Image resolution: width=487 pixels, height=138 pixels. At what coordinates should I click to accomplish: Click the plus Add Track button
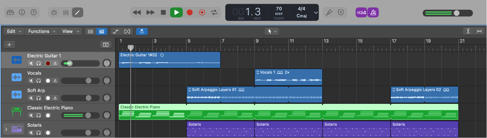point(9,45)
